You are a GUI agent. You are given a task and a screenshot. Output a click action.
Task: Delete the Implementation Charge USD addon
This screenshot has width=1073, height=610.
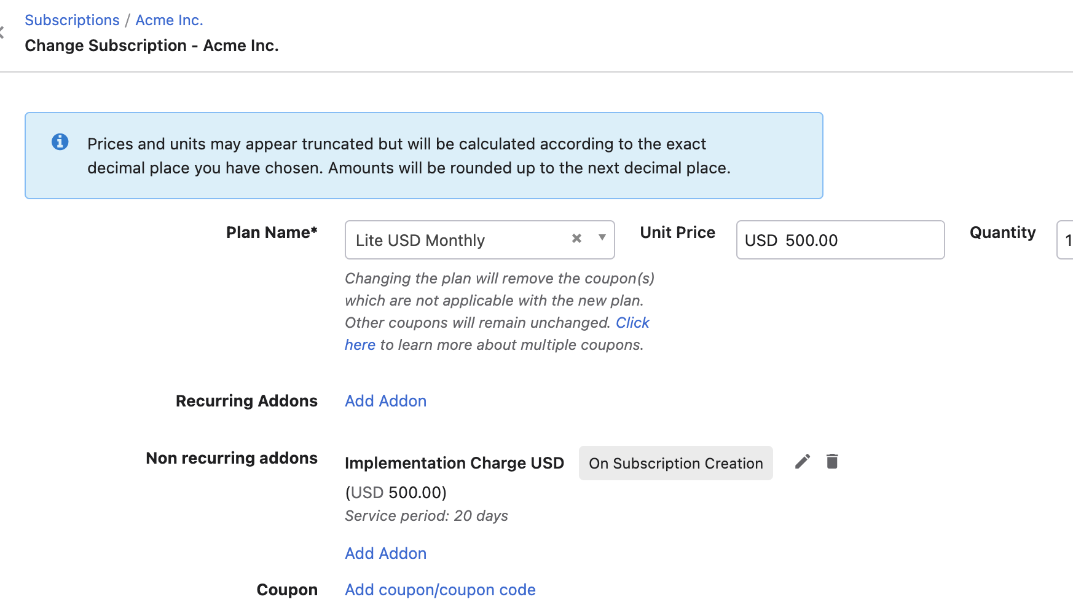832,462
